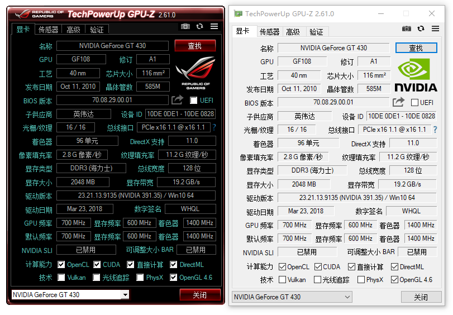Toggle UEFI checkbox in standard window
This screenshot has height=315, width=453.
pos(414,103)
